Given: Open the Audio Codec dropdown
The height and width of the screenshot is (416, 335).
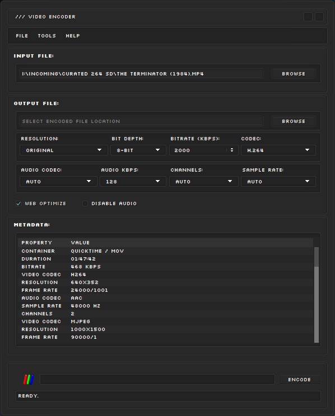Looking at the screenshot, I should tap(58, 182).
